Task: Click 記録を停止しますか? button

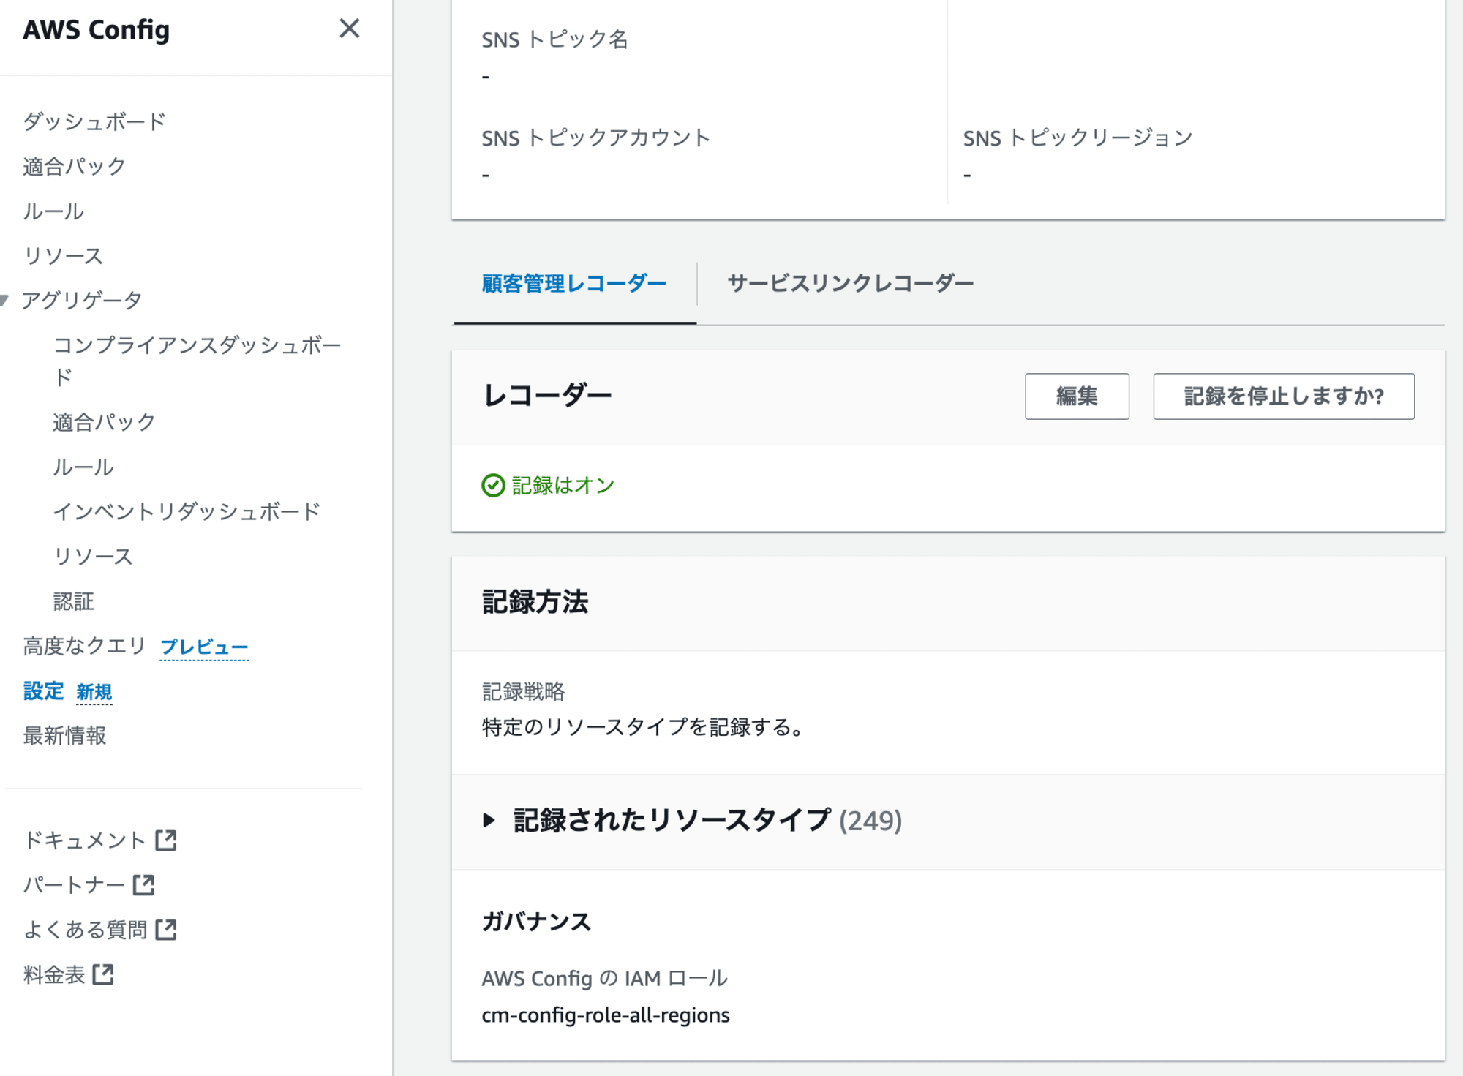Action: click(1284, 396)
